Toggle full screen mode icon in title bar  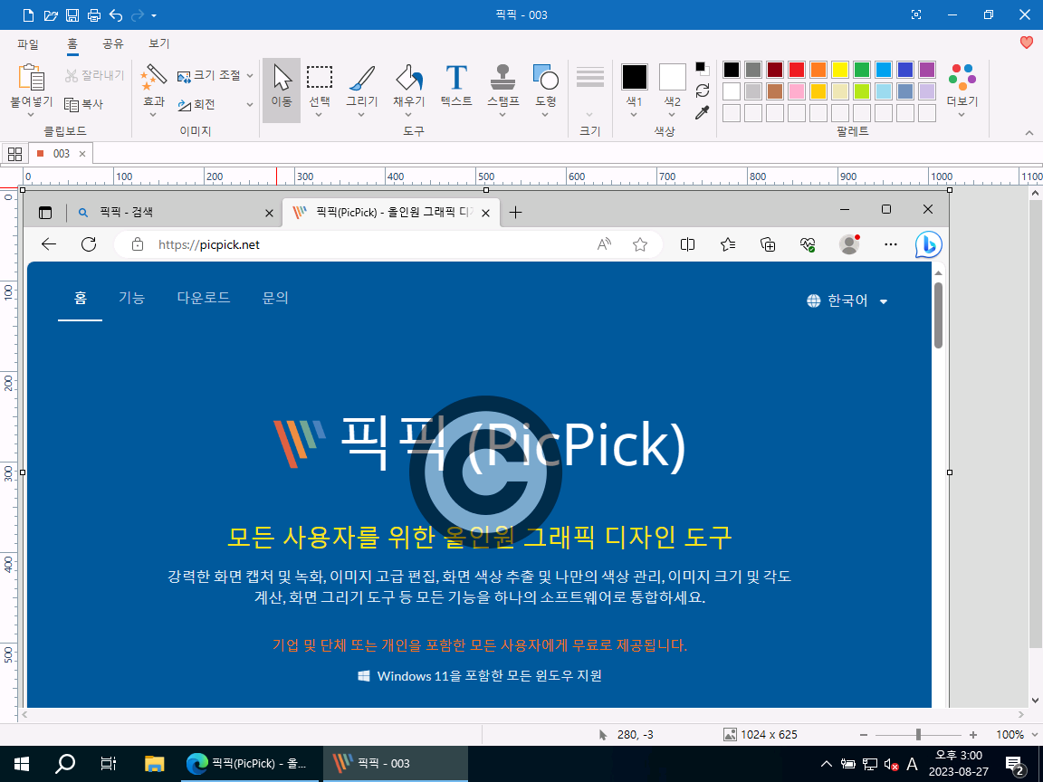pyautogui.click(x=916, y=14)
